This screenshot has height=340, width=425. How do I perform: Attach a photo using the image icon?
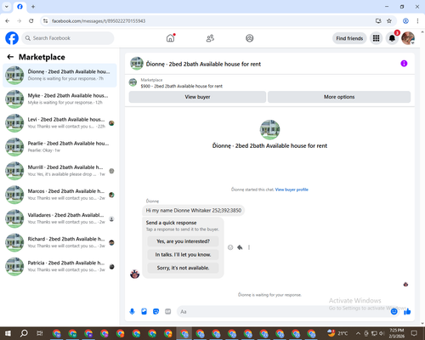click(144, 312)
